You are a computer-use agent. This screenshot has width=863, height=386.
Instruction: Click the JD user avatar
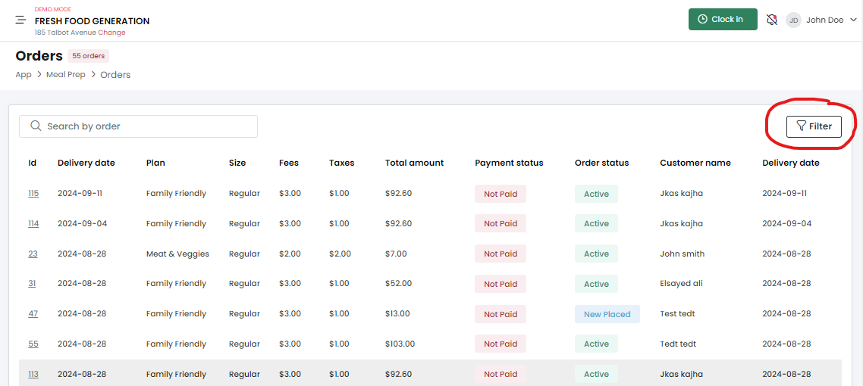[x=793, y=20]
